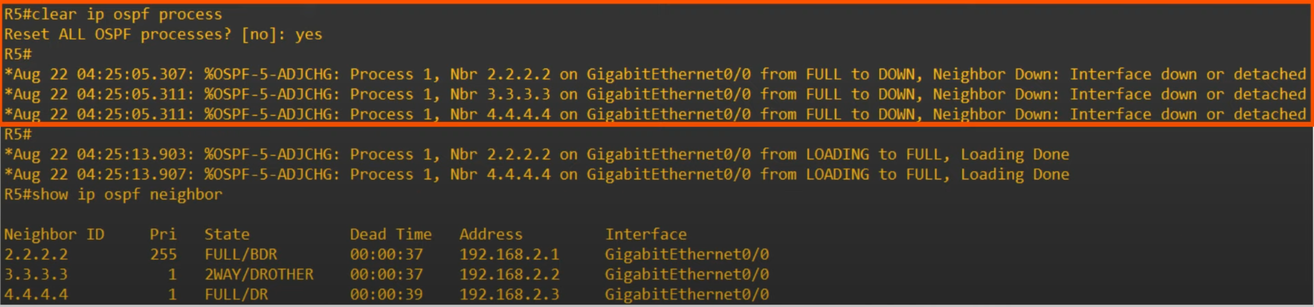This screenshot has width=1314, height=307.
Task: Click the 4.4.4.4 LOADING to FULL log line
Action: pos(536,175)
